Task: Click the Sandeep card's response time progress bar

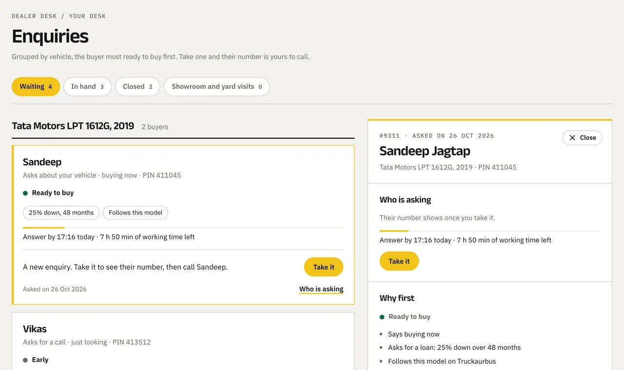Action: click(183, 227)
